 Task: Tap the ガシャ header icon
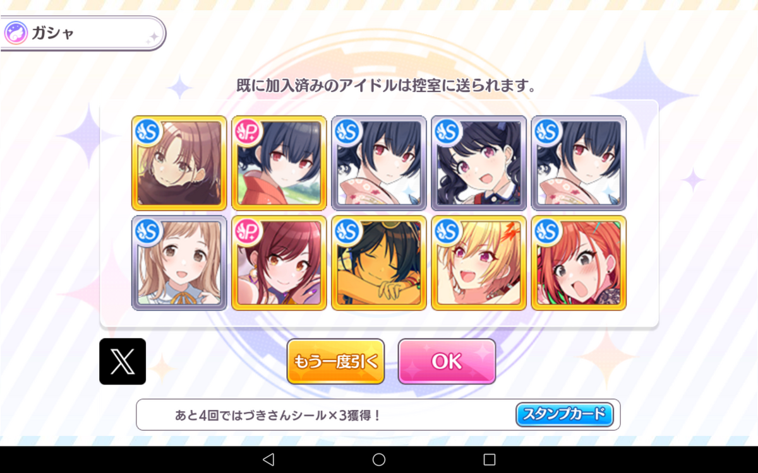point(15,33)
